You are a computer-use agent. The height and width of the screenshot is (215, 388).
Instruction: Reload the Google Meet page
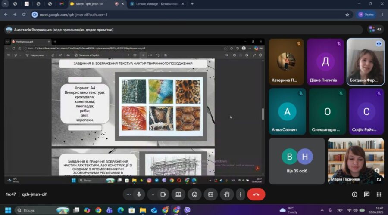click(24, 15)
